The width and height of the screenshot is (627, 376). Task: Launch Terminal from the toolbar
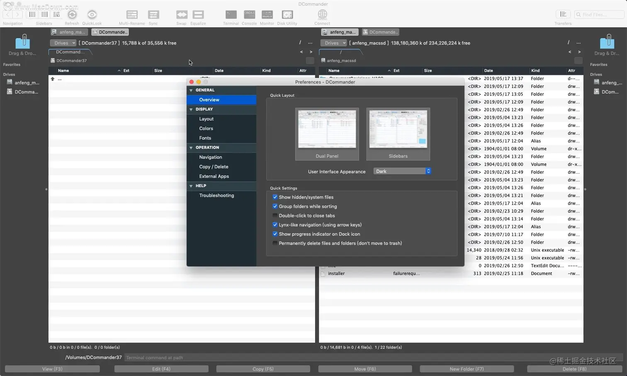pyautogui.click(x=231, y=15)
